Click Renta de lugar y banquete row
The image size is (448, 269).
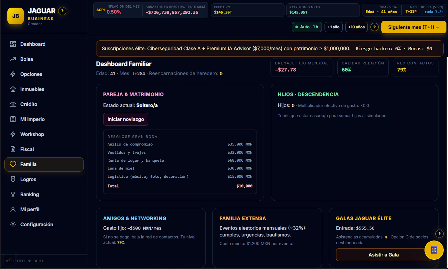180,160
